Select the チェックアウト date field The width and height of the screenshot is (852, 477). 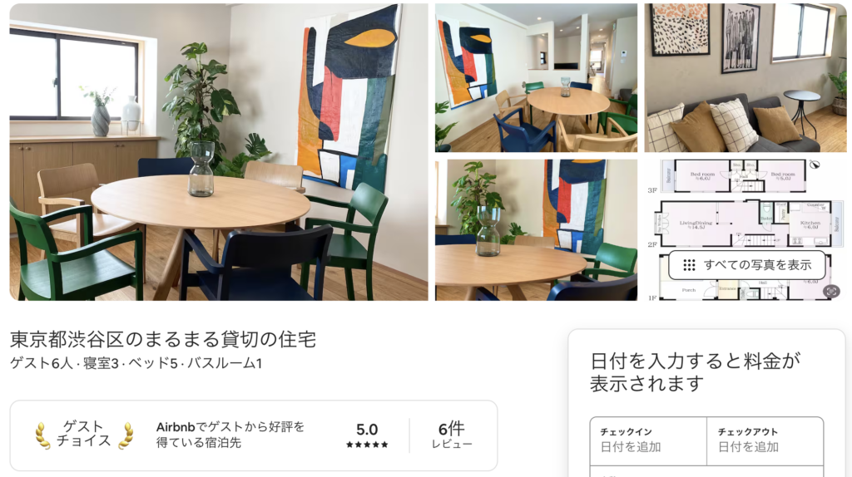click(765, 441)
